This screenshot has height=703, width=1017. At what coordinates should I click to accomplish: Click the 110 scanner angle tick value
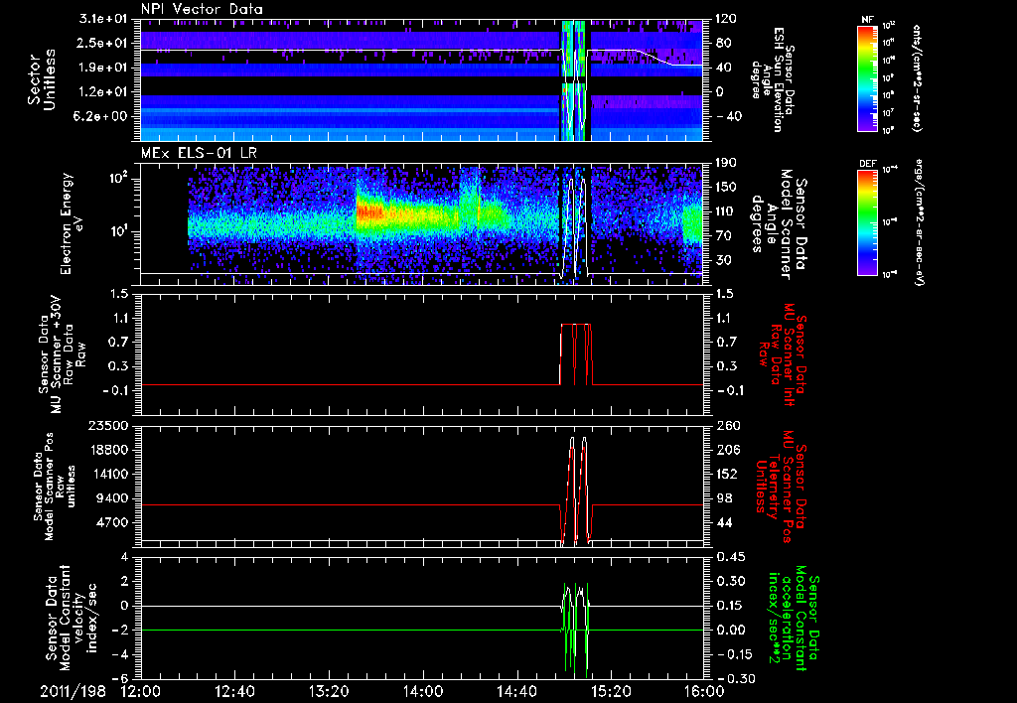pos(725,211)
